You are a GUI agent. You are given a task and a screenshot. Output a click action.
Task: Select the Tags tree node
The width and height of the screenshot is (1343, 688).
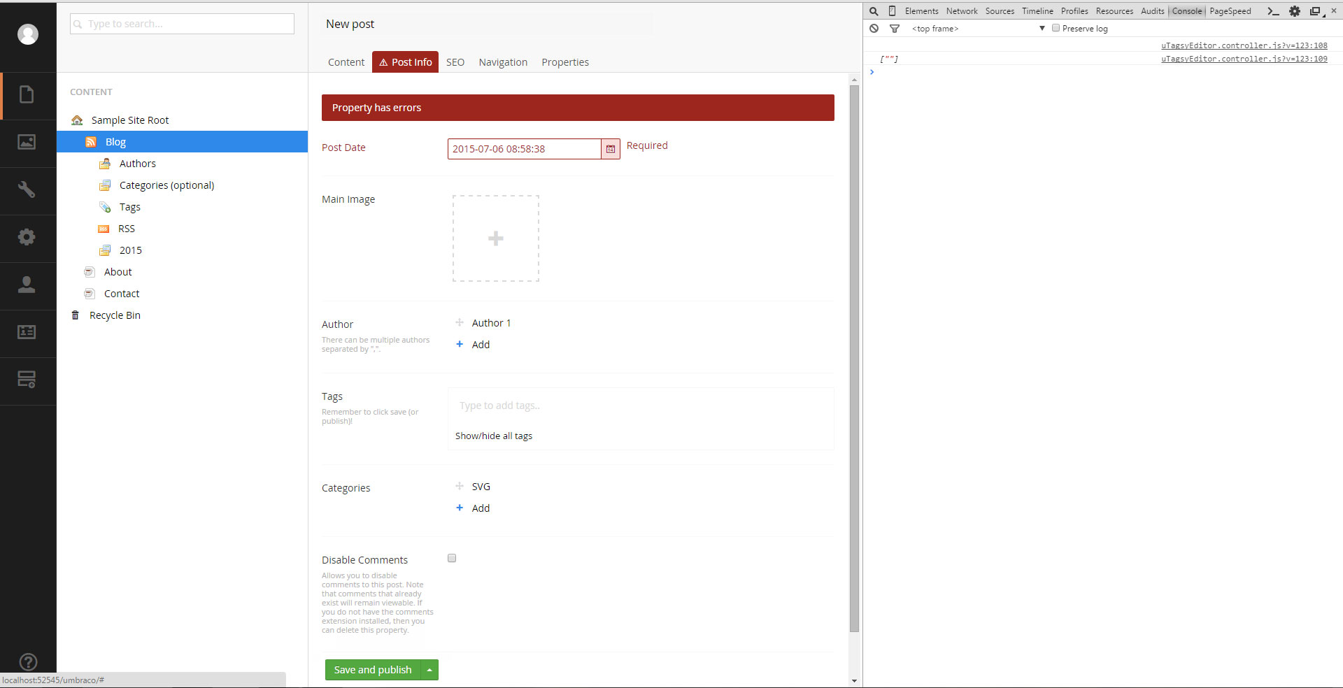click(129, 207)
